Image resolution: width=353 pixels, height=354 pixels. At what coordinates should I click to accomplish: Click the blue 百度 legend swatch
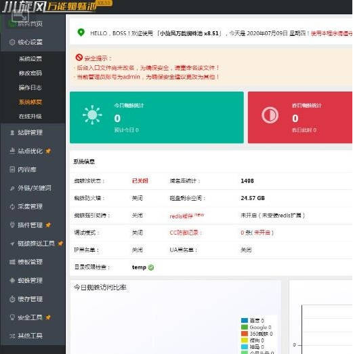coord(245,321)
